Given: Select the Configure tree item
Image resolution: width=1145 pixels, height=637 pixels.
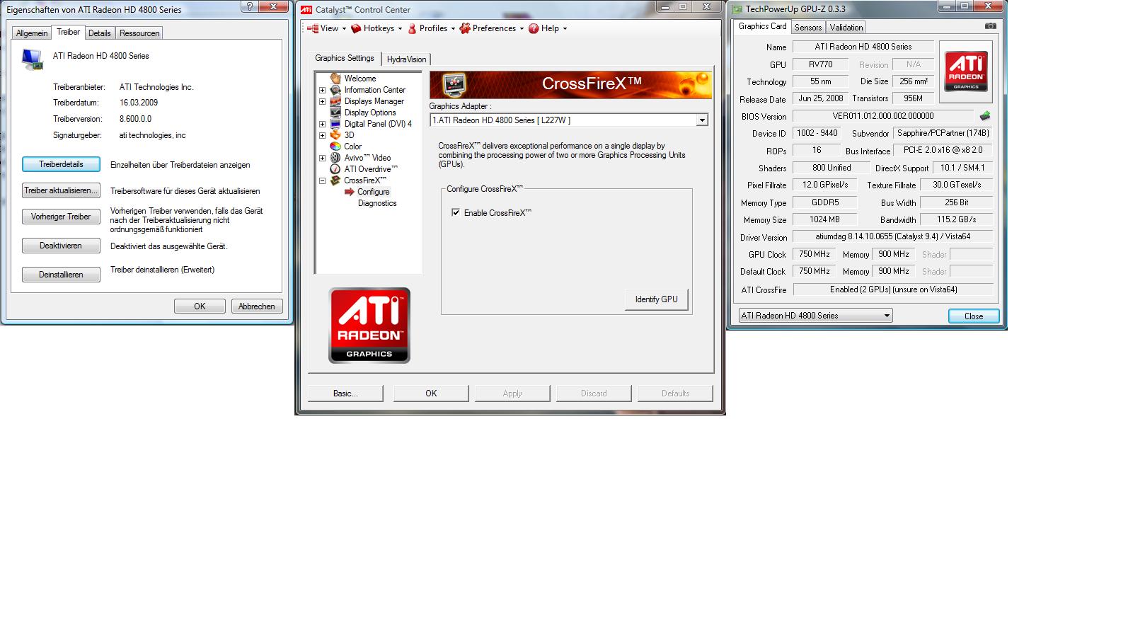Looking at the screenshot, I should pyautogui.click(x=373, y=192).
